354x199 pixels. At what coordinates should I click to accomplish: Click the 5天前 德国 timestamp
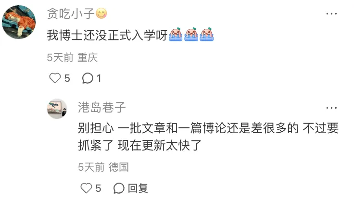[x=103, y=167]
